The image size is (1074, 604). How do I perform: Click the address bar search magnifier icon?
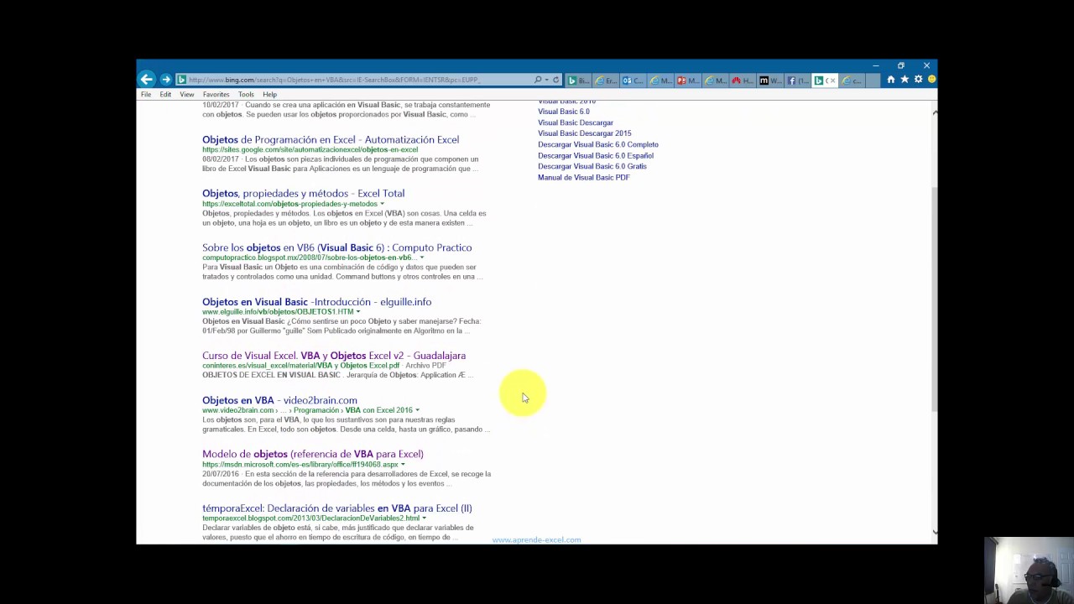pyautogui.click(x=538, y=80)
